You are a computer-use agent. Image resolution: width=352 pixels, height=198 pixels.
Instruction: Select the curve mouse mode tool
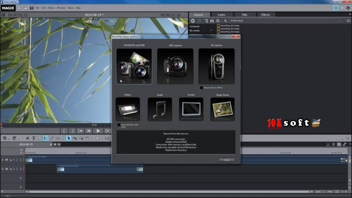pyautogui.click(x=75, y=138)
